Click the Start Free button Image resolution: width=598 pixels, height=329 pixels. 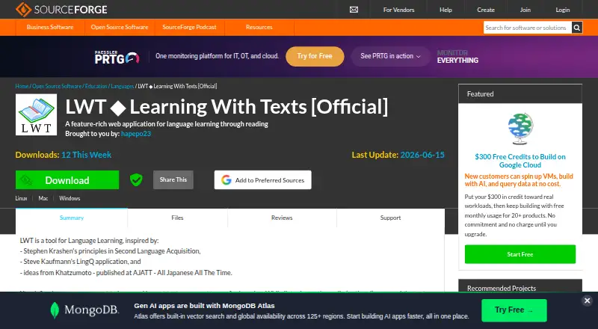[520, 254]
